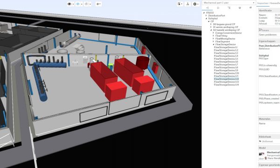Open the gear settings menu
Viewport: 280px width, 168px height.
195,4
